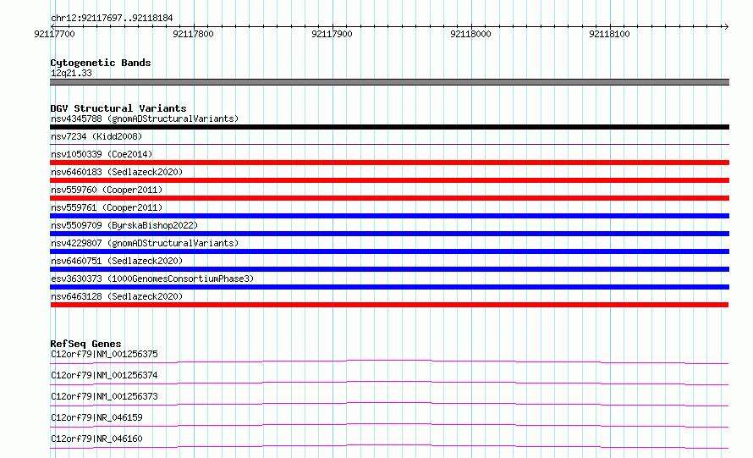The height and width of the screenshot is (458, 753).
Task: Click the C12orf79|NM_001256373 transcript label
Action: [x=104, y=396]
